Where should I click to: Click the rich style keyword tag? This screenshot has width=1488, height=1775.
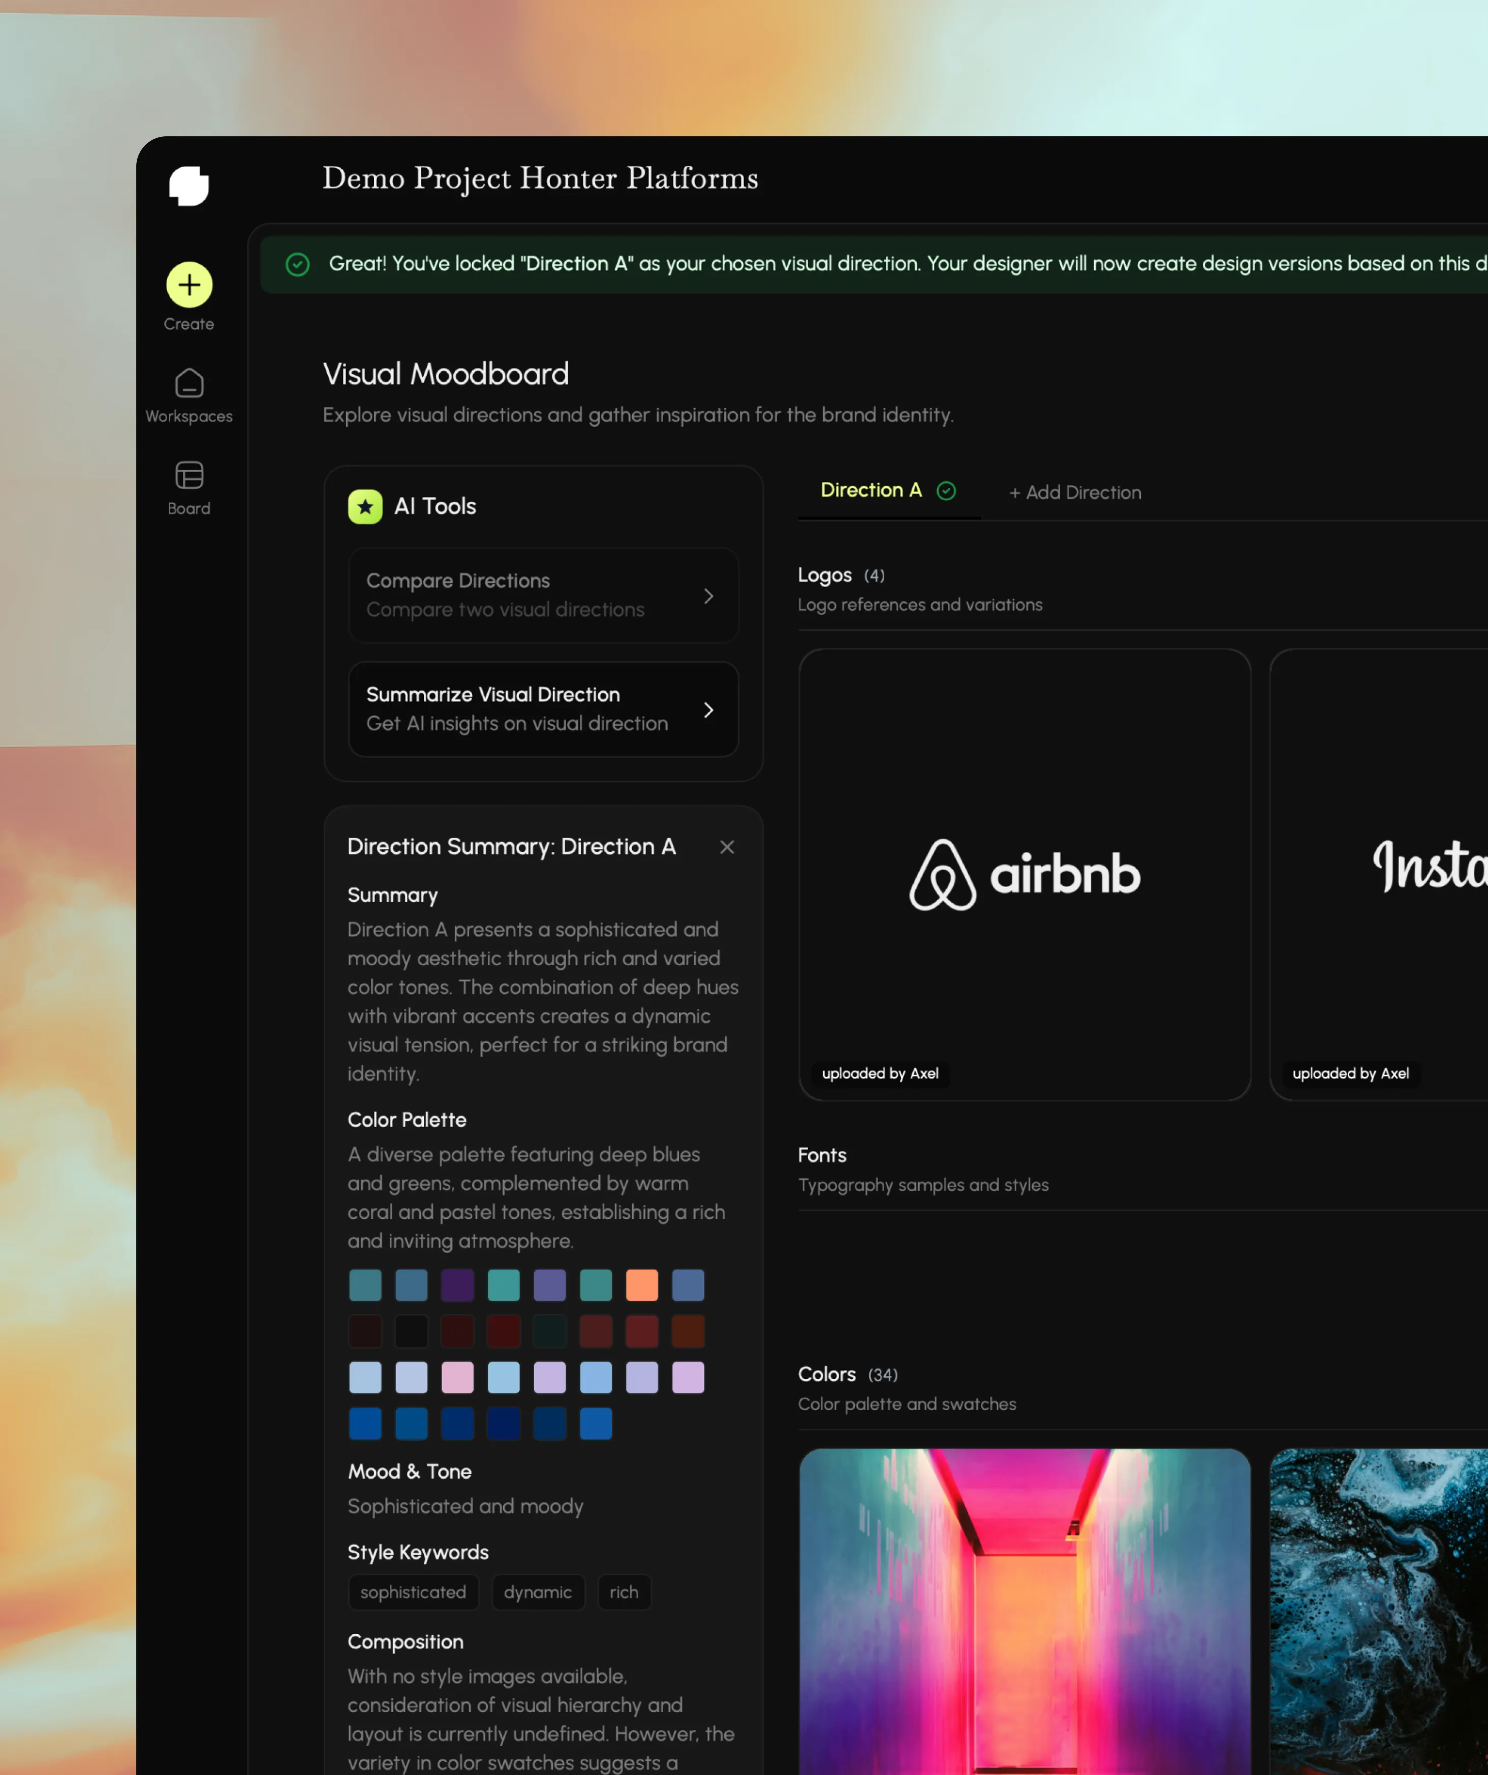(x=624, y=1593)
